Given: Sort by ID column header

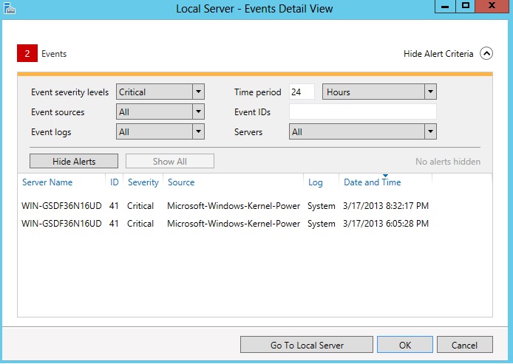Looking at the screenshot, I should [115, 182].
